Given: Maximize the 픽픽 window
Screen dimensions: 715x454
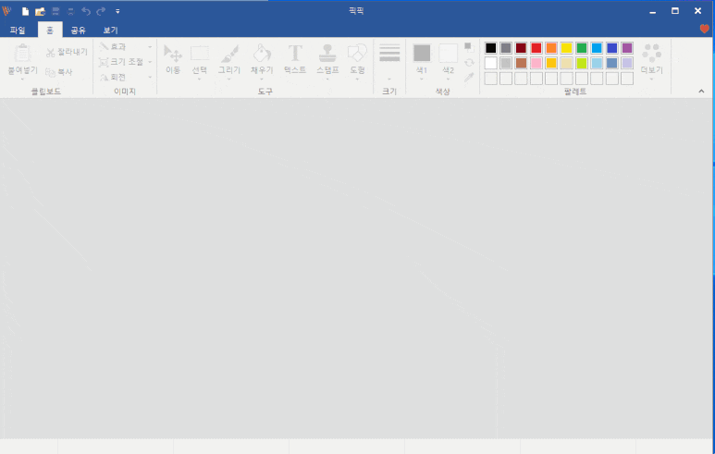Looking at the screenshot, I should 675,11.
